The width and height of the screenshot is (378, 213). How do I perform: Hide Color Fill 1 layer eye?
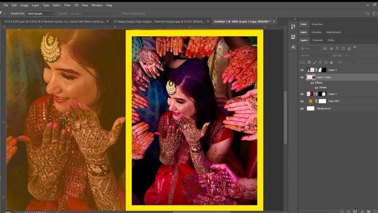click(302, 101)
